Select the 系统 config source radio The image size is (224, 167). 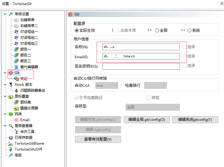[x=189, y=30]
